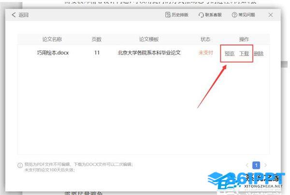
Task: Click the 联系客服 headset icon
Action: click(201, 15)
